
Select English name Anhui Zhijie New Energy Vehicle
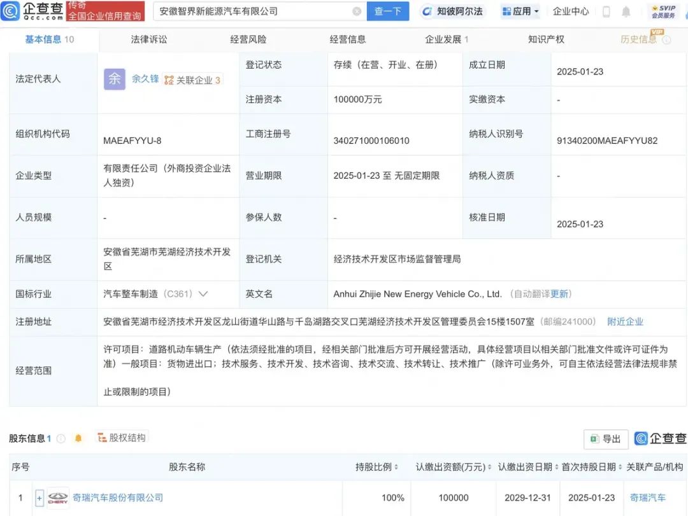point(417,294)
